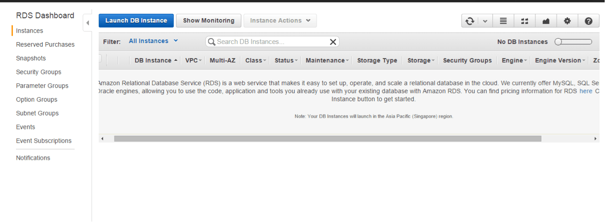The width and height of the screenshot is (605, 222).
Task: Open Option Groups in sidebar
Action: click(37, 100)
